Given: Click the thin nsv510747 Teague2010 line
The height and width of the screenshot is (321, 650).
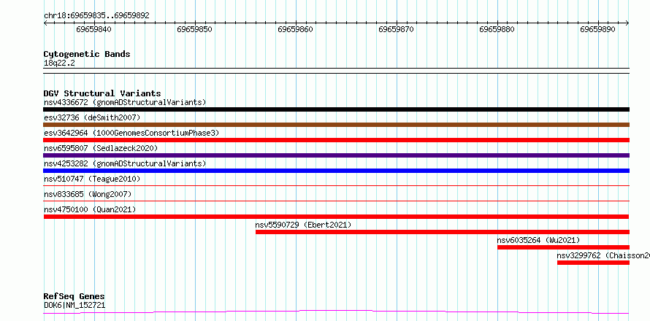Looking at the screenshot, I should [336, 186].
